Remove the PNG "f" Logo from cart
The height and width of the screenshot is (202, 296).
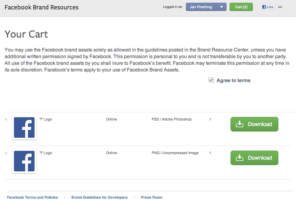coord(6,153)
